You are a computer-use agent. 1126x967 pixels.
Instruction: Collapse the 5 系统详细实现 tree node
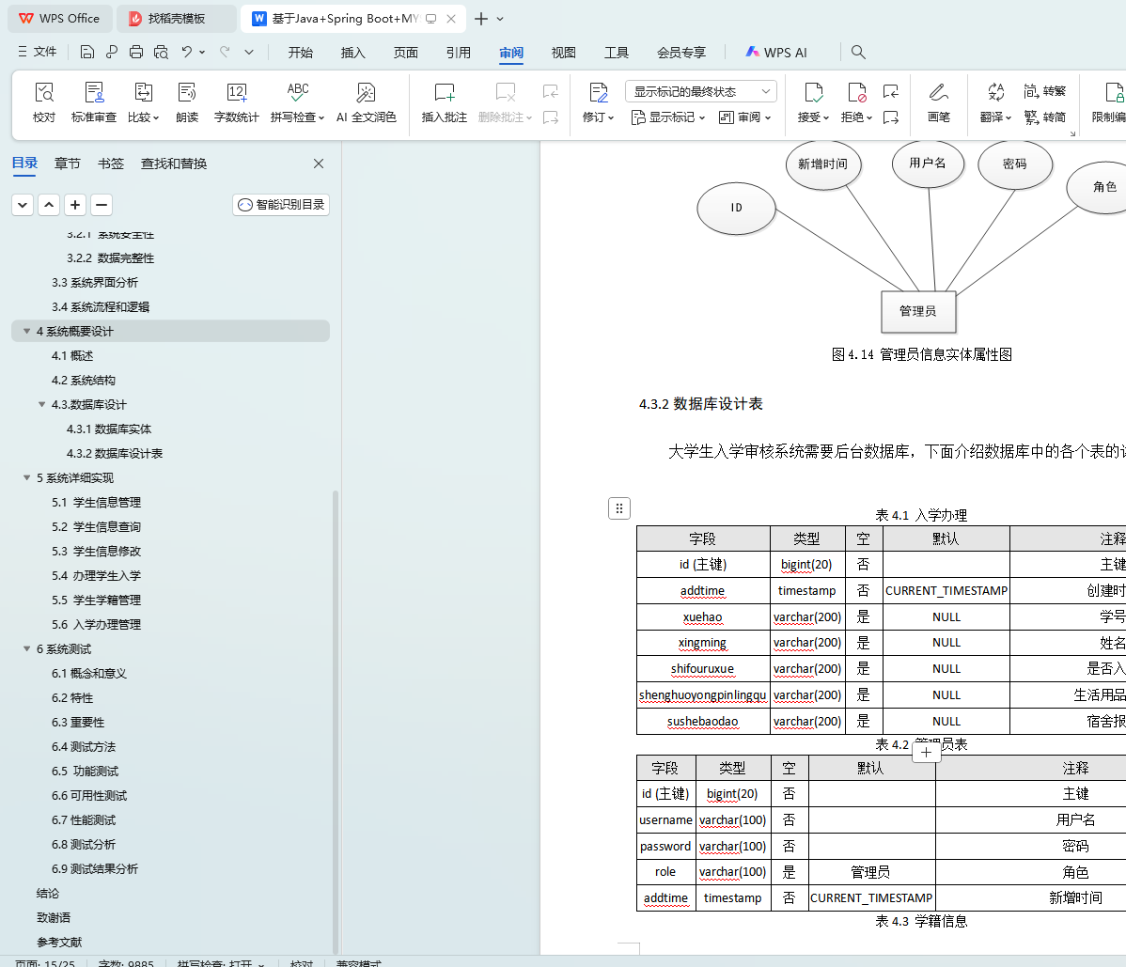pyautogui.click(x=26, y=477)
